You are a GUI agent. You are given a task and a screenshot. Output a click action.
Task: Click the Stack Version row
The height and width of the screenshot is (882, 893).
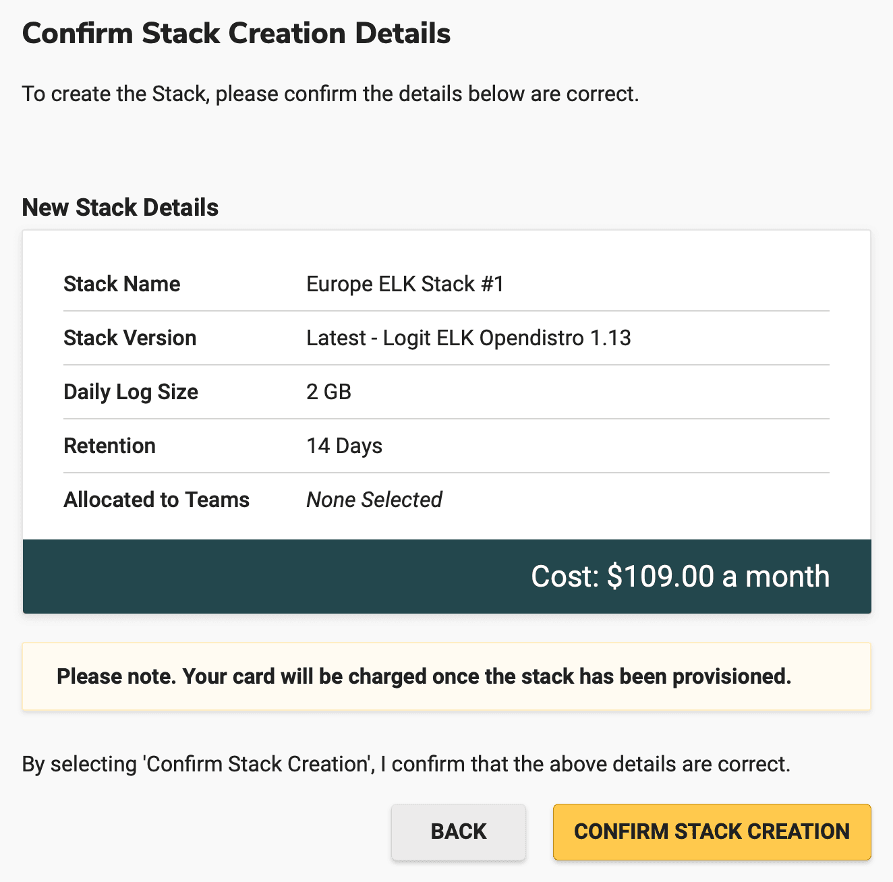(445, 338)
